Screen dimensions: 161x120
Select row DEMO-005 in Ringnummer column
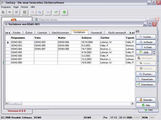22,52
